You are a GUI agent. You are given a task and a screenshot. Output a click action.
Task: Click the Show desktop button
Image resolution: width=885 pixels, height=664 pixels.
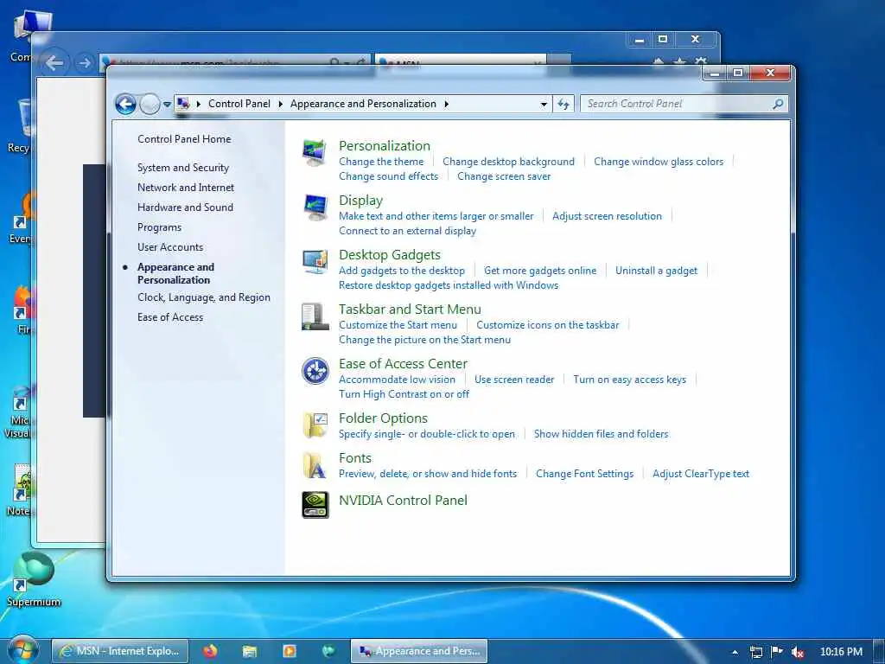click(879, 651)
